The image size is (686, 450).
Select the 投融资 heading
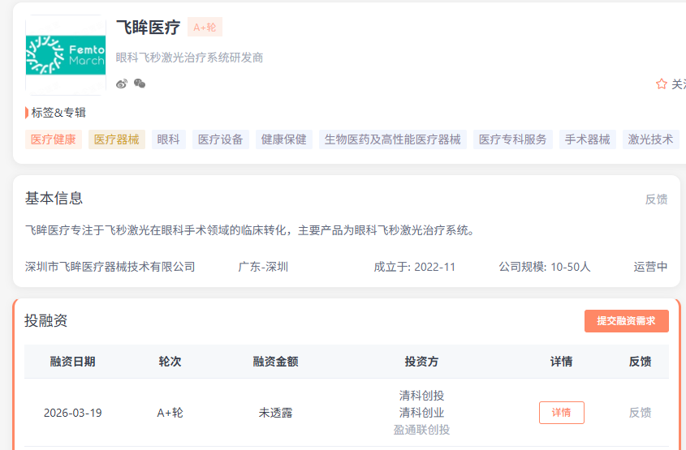tap(46, 320)
